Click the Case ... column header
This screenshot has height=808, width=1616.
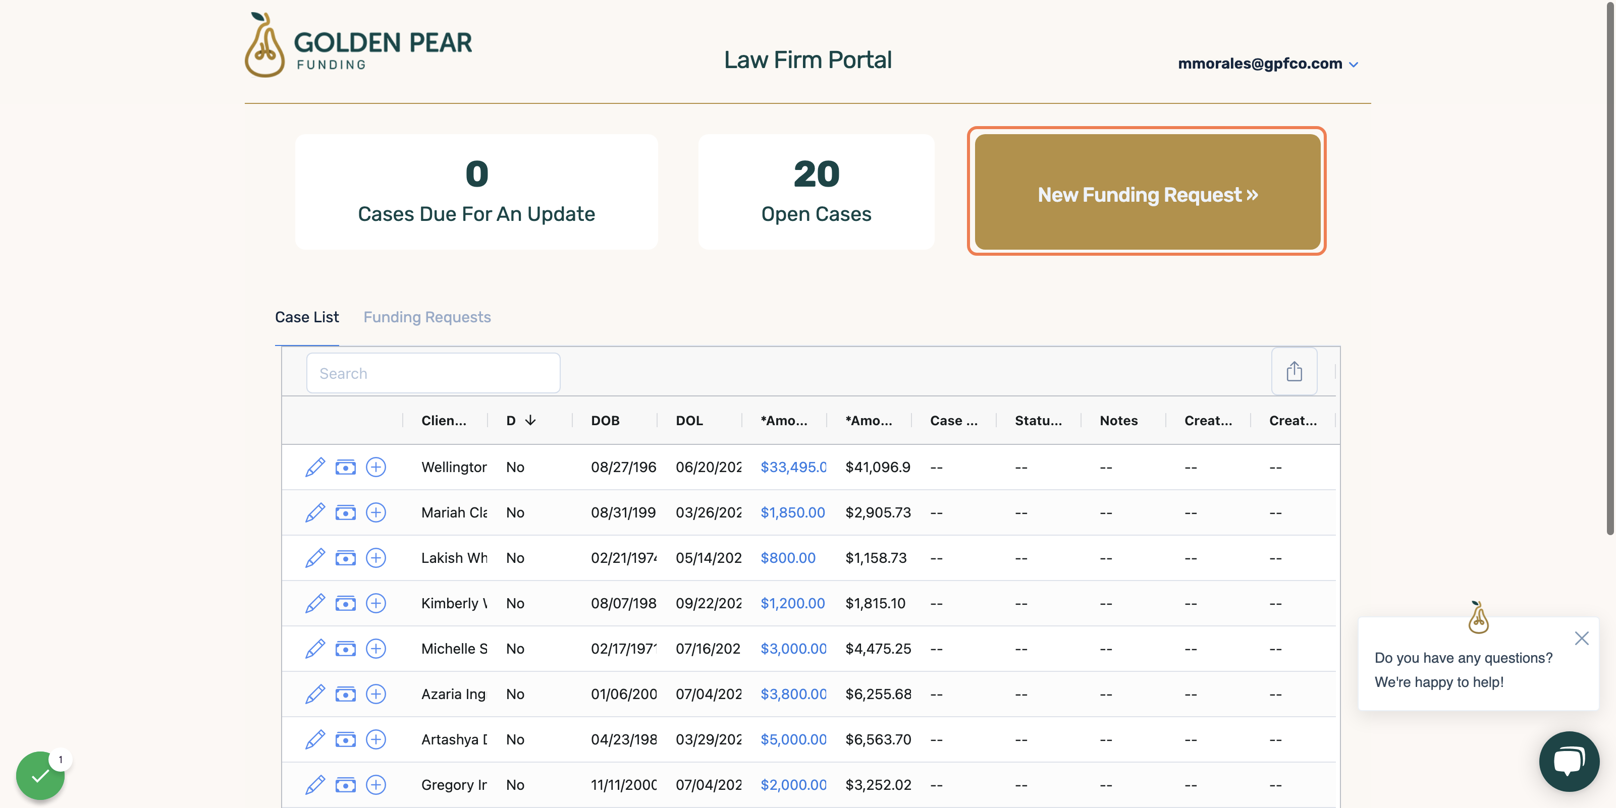pos(953,421)
